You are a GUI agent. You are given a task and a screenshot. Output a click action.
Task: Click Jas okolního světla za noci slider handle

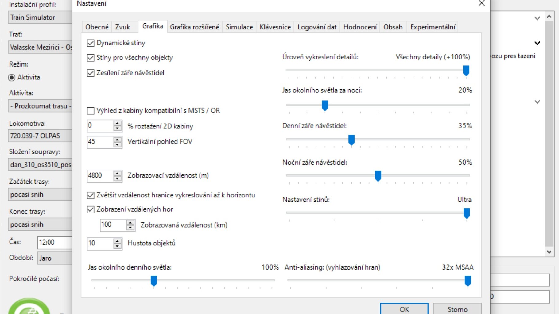click(325, 105)
